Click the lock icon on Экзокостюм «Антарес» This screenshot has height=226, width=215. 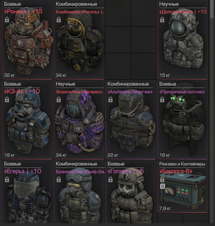coord(59,100)
